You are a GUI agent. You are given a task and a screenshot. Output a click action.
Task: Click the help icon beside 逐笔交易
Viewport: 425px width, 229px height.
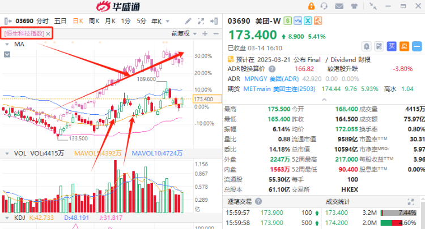258,201
